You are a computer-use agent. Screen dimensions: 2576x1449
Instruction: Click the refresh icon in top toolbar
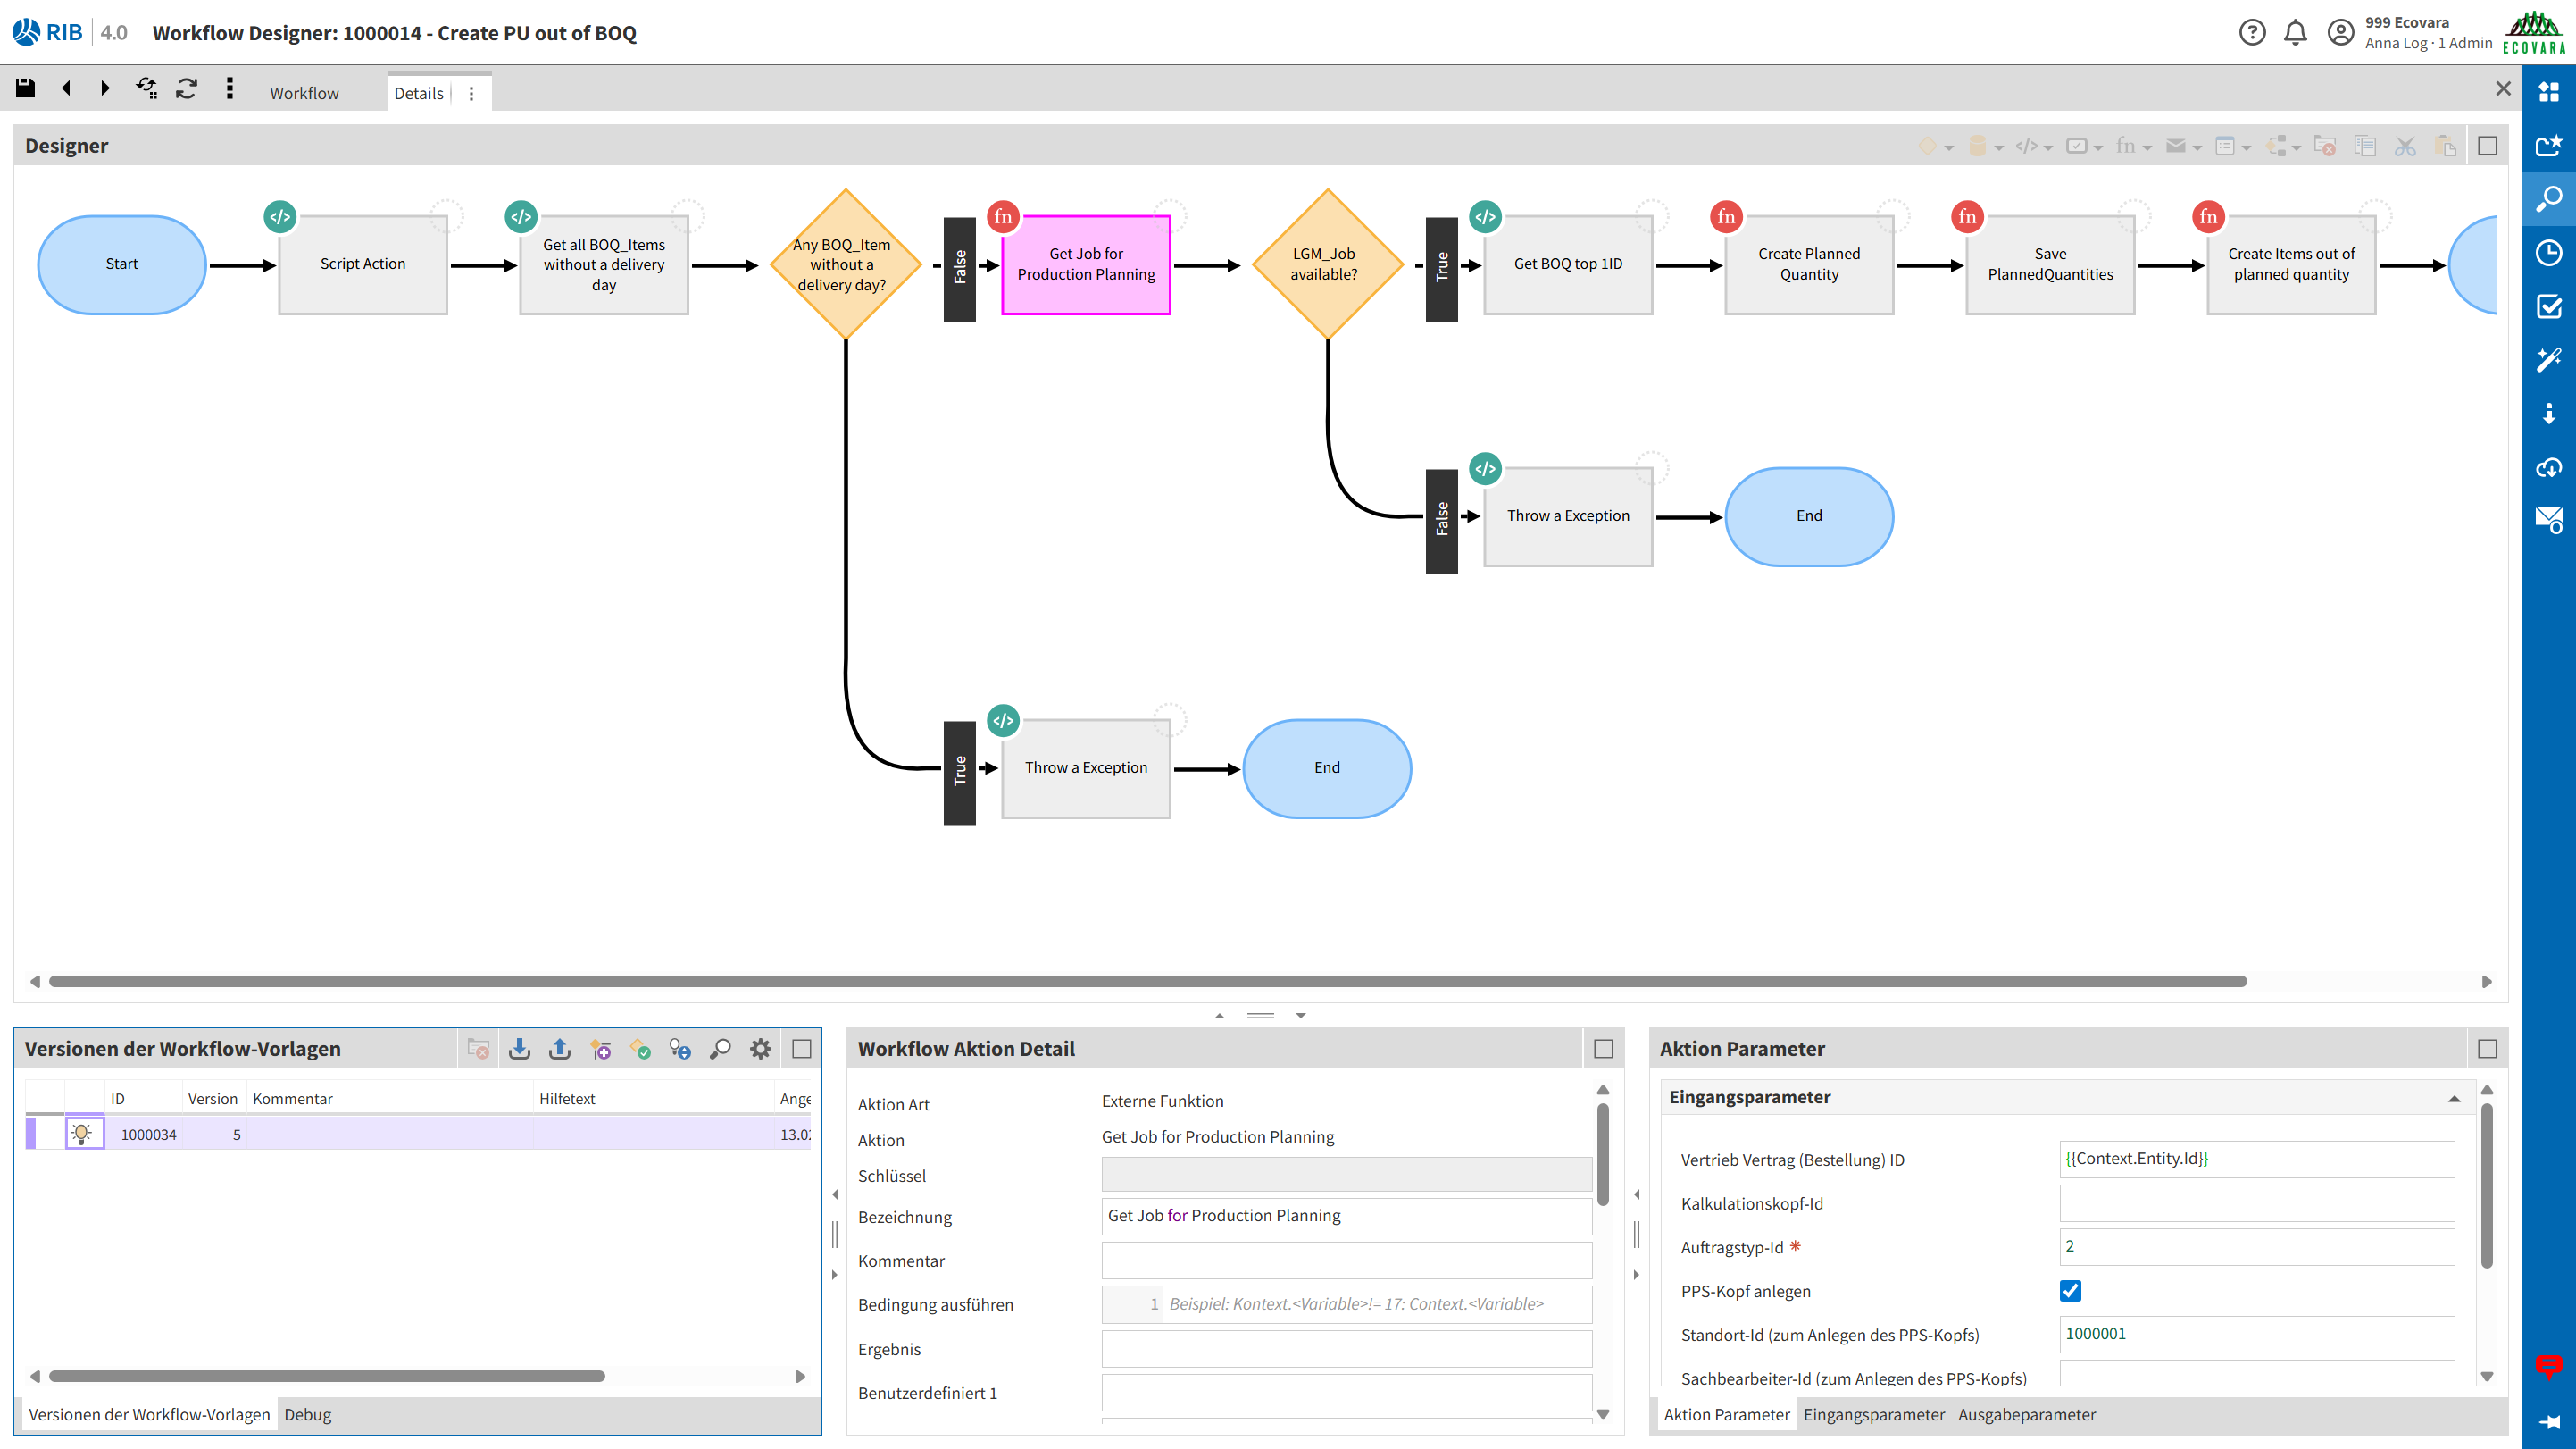[187, 89]
